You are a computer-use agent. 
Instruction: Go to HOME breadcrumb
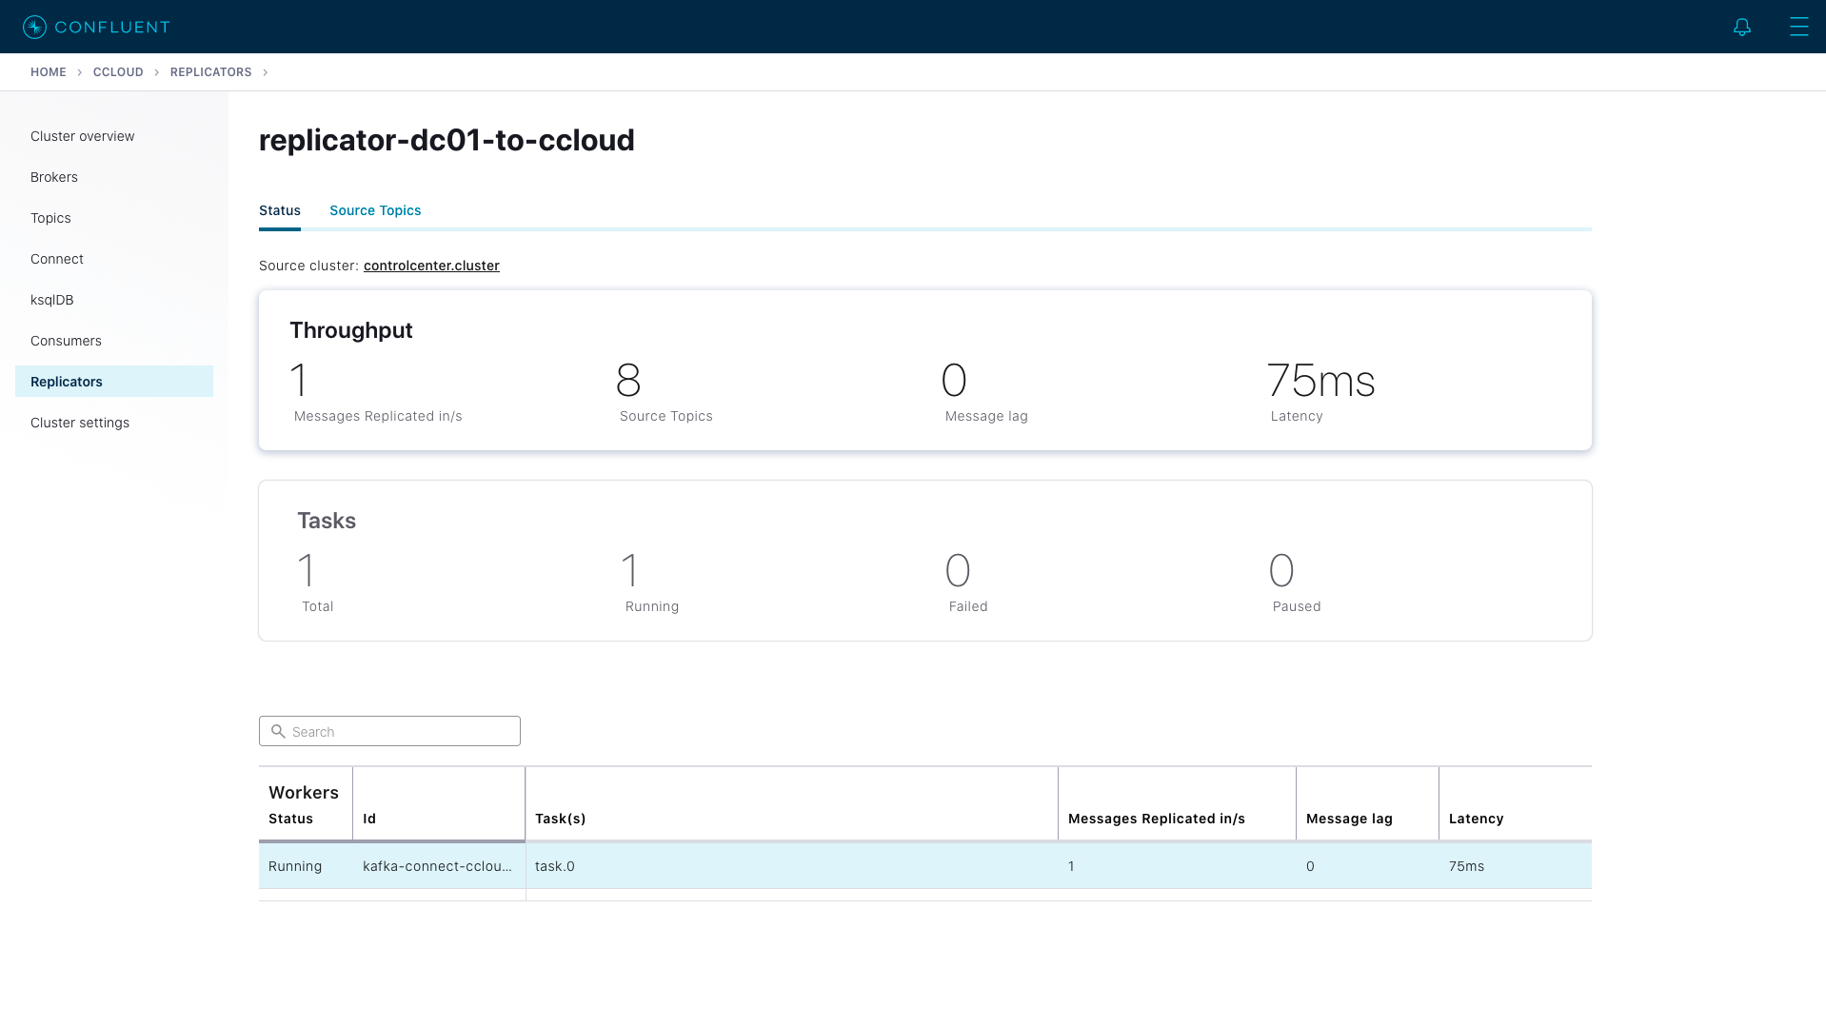tap(49, 72)
